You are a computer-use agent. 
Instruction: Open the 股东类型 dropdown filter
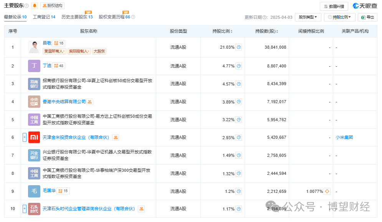pyautogui.click(x=308, y=17)
